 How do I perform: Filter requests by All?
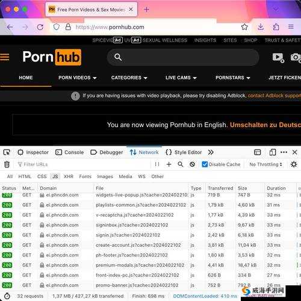10,176
